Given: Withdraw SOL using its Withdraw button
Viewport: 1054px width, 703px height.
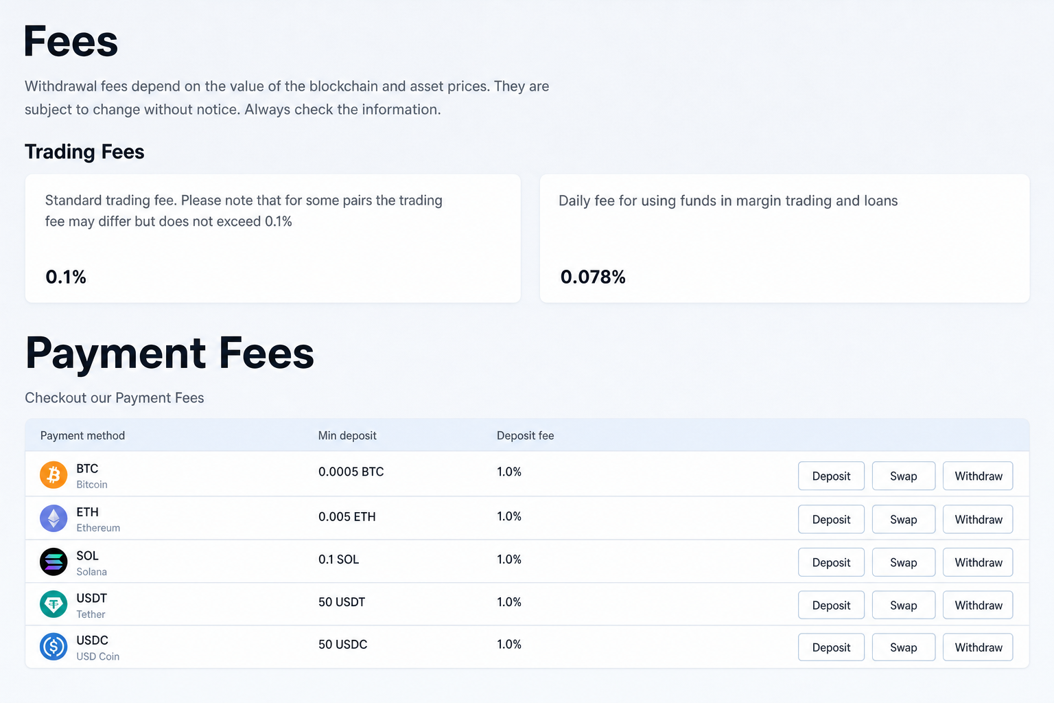Looking at the screenshot, I should 978,562.
